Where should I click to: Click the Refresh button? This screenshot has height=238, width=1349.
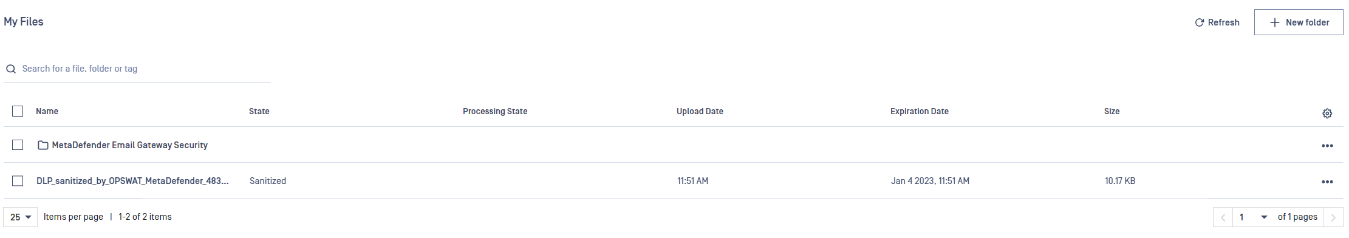[x=1217, y=22]
